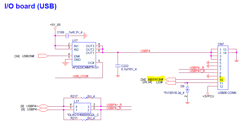Select the *DLW21HN900SQ2L_C part label
This screenshot has width=251, height=128.
click(83, 115)
